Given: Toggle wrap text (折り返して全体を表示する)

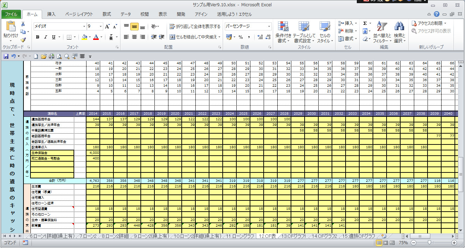Looking at the screenshot, I should pos(195,27).
